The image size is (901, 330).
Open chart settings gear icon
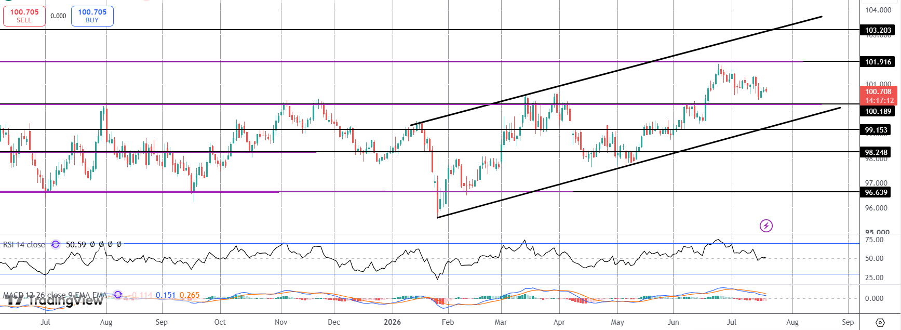point(880,322)
